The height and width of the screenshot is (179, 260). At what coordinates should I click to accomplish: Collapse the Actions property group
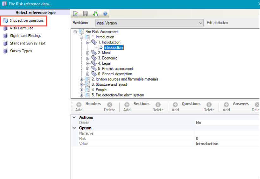(x=74, y=118)
